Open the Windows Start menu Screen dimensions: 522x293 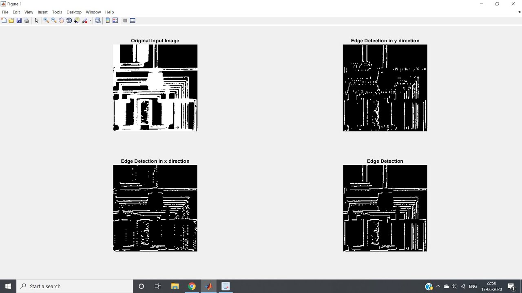pyautogui.click(x=8, y=286)
